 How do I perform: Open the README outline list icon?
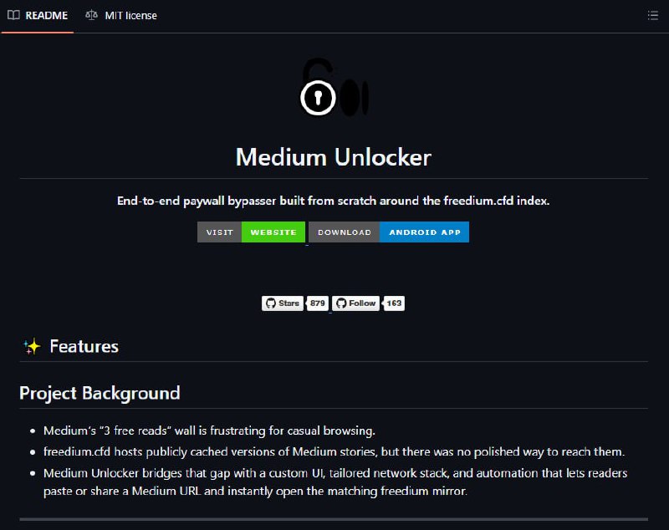[x=652, y=16]
